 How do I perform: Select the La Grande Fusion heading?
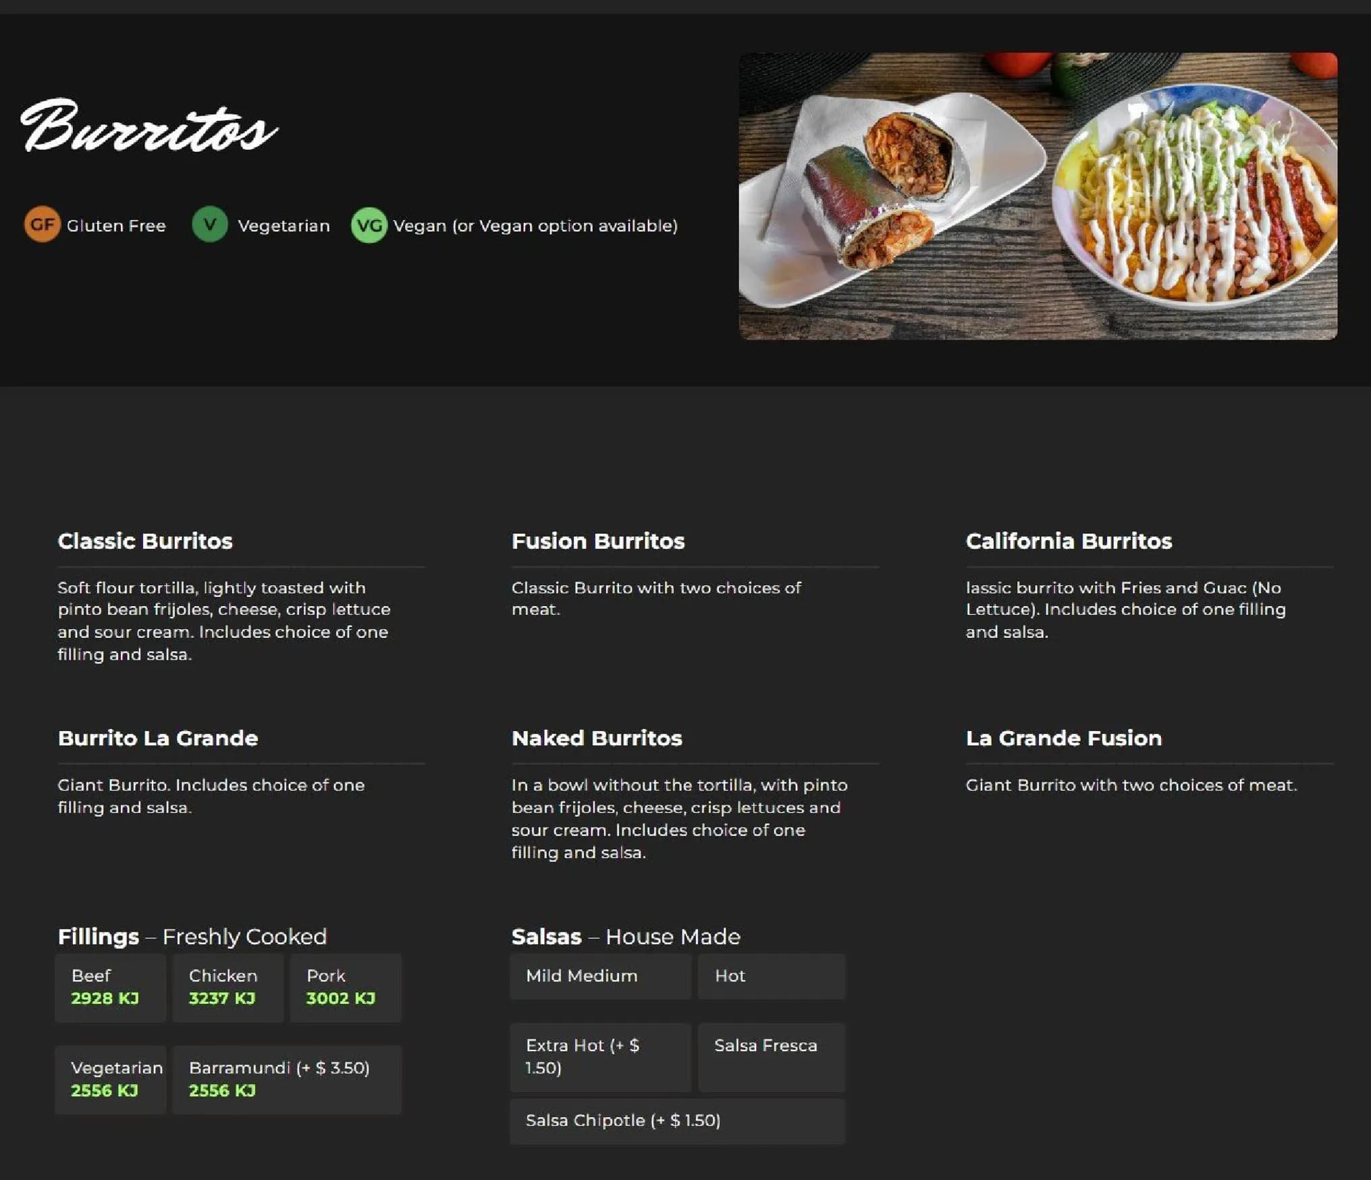point(1063,738)
